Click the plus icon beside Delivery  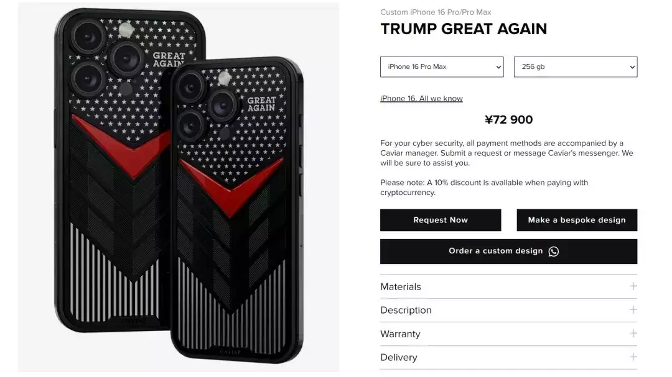point(633,357)
